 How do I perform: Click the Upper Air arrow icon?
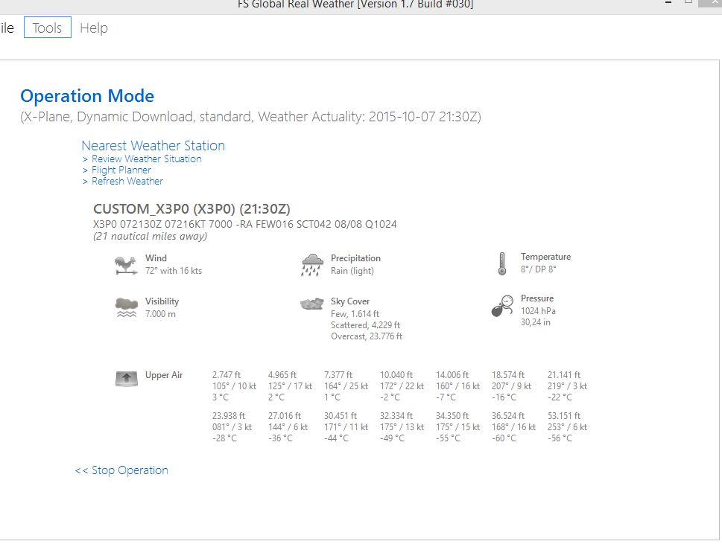point(127,379)
